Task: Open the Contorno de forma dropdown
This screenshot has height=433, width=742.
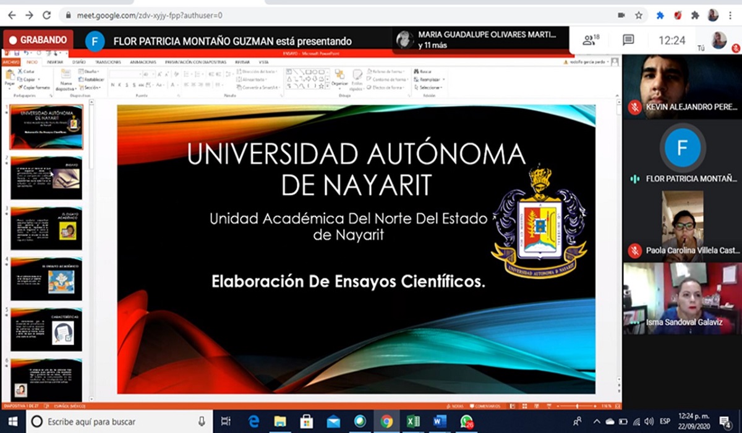Action: point(388,79)
